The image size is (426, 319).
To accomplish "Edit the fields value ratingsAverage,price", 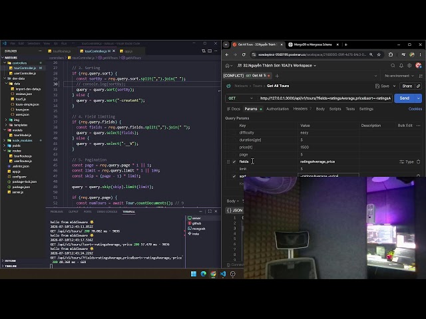I will click(x=318, y=161).
